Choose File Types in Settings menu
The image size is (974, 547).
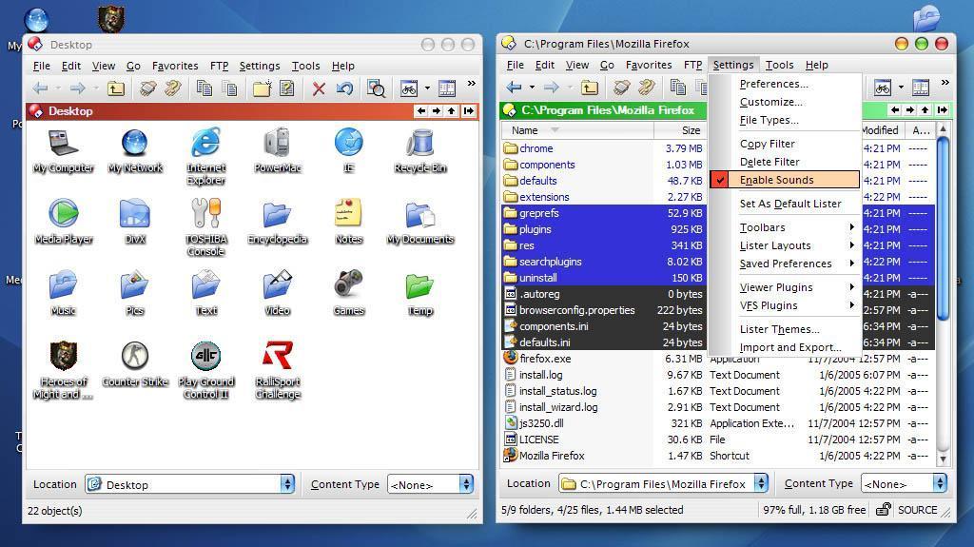[x=769, y=119]
